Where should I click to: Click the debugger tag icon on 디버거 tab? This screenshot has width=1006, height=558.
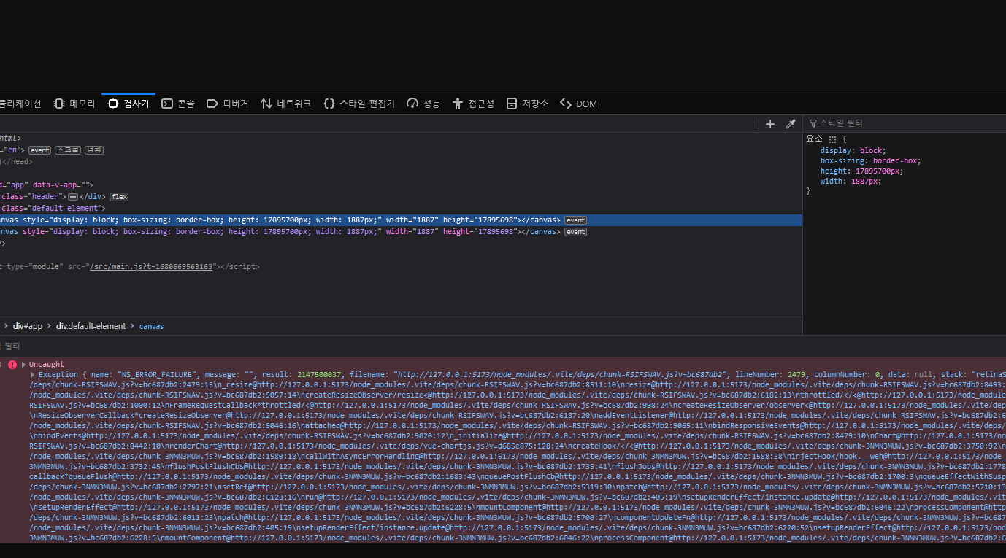point(212,104)
